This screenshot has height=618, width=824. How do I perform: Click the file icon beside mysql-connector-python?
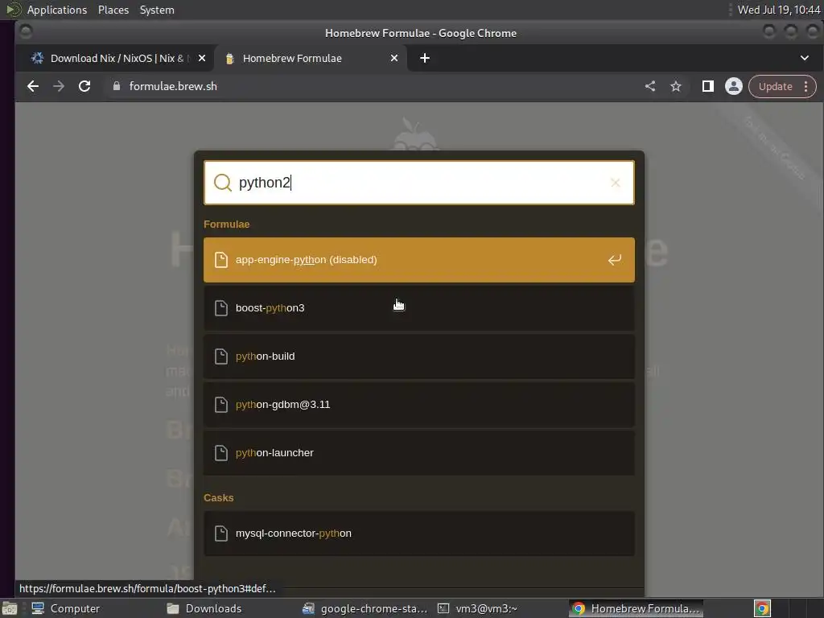click(x=221, y=534)
